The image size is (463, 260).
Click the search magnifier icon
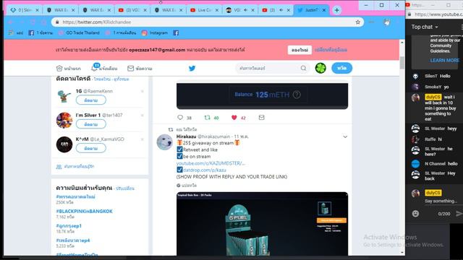pos(303,68)
